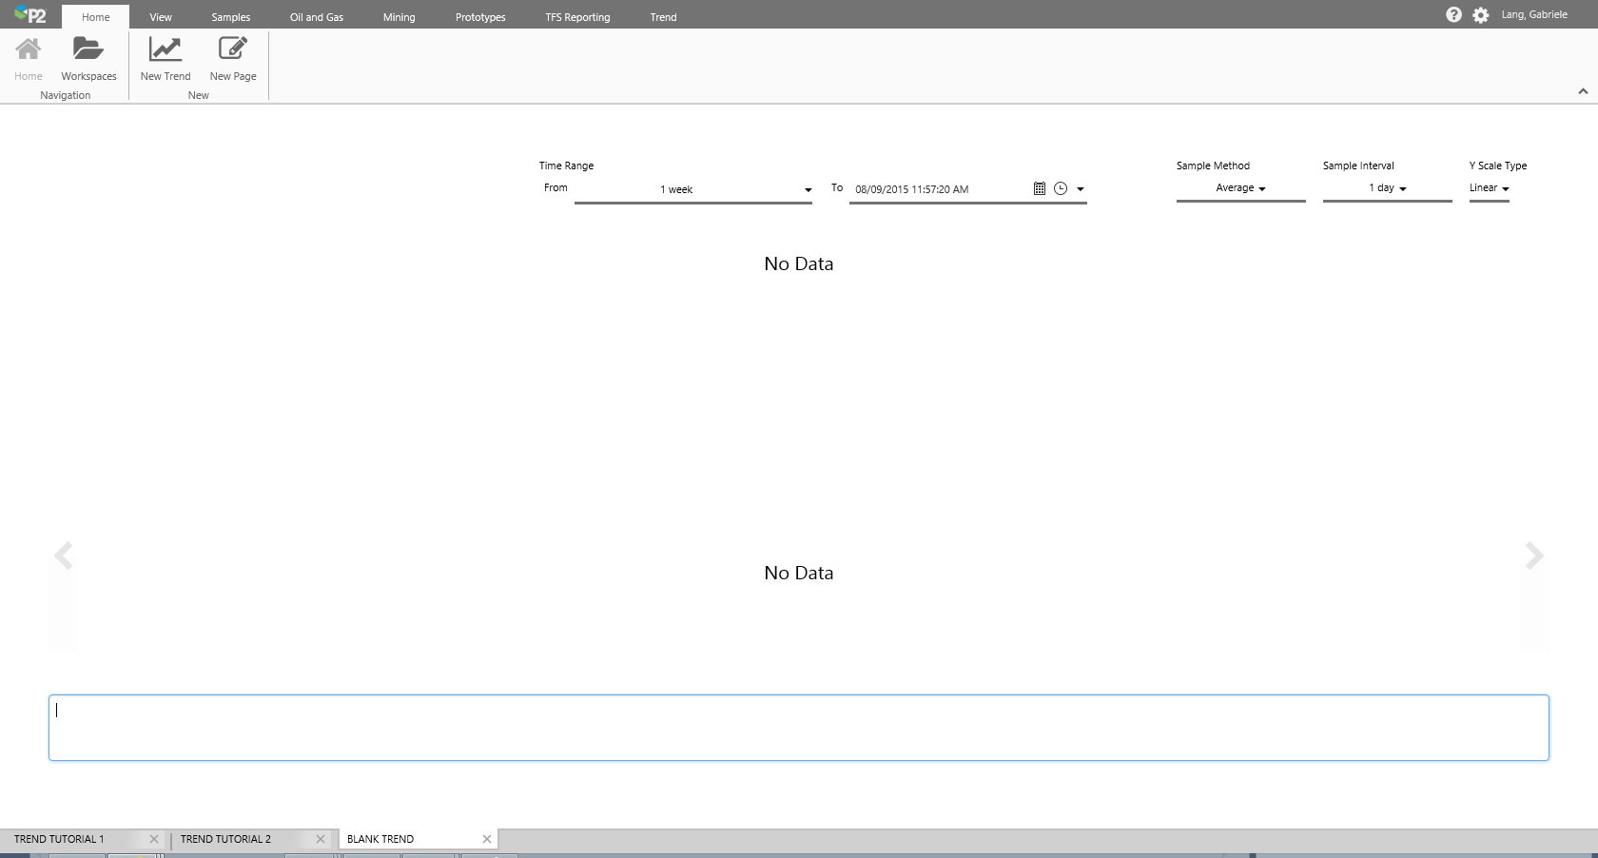Viewport: 1598px width, 858px height.
Task: Change the Y Scale Type Linear dropdown
Action: [x=1489, y=188]
